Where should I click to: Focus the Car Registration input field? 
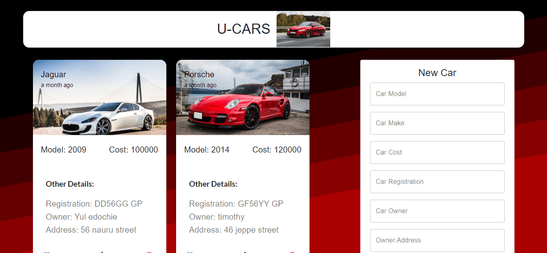[437, 182]
